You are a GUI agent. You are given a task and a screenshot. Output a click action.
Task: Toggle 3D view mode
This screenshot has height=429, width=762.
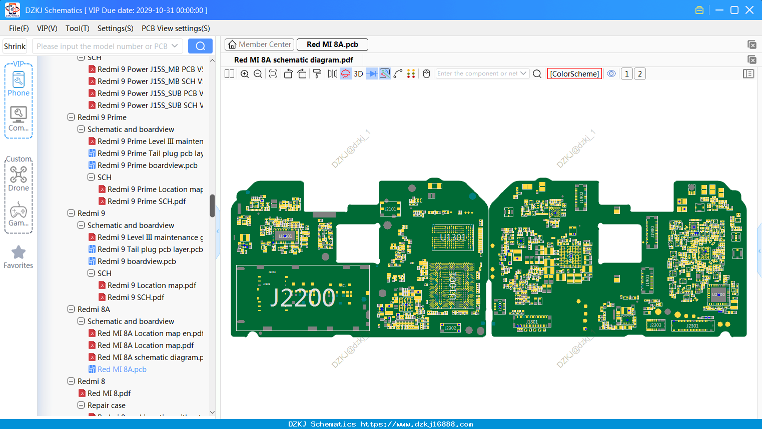point(358,73)
